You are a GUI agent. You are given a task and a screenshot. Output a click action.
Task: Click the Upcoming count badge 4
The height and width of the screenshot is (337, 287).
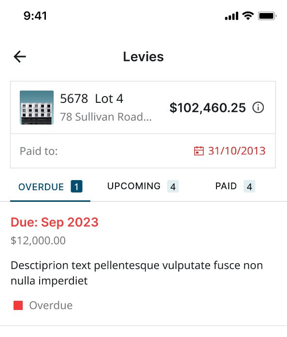[173, 186]
